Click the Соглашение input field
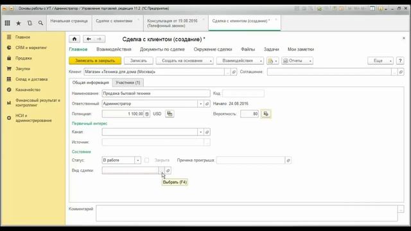 click(x=329, y=72)
